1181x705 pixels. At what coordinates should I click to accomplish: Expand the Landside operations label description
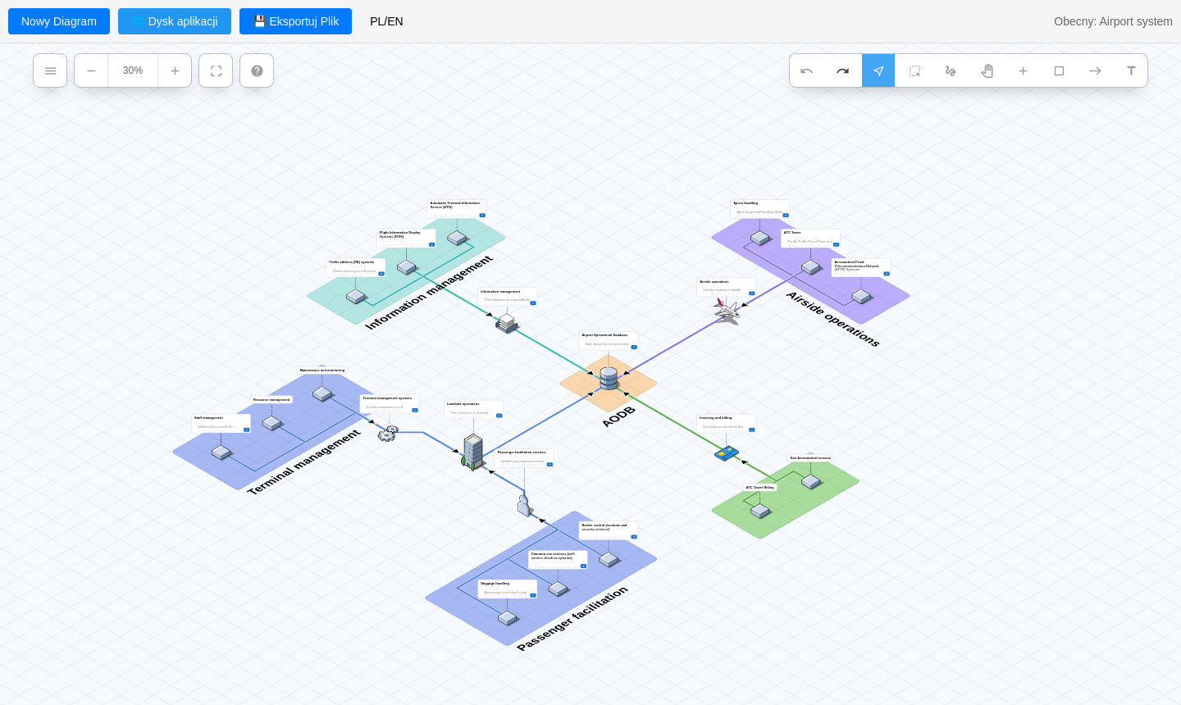pyautogui.click(x=499, y=416)
